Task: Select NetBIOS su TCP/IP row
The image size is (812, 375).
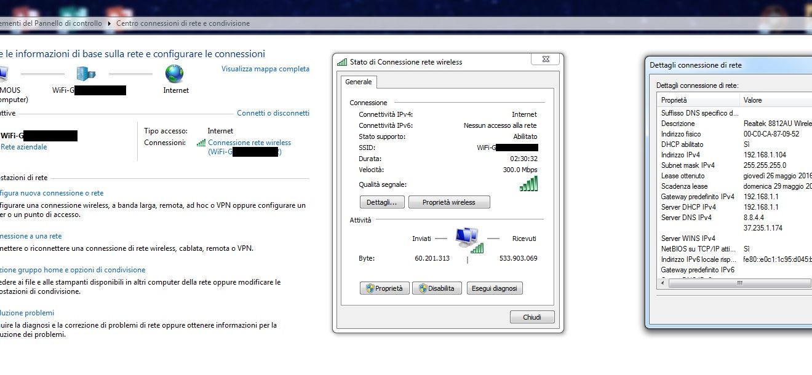Action: click(735, 249)
